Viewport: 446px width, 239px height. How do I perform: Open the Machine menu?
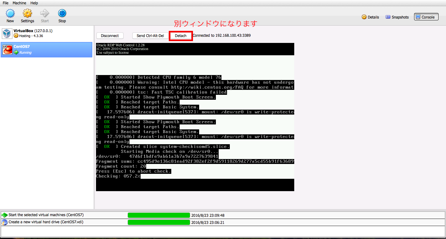(19, 3)
